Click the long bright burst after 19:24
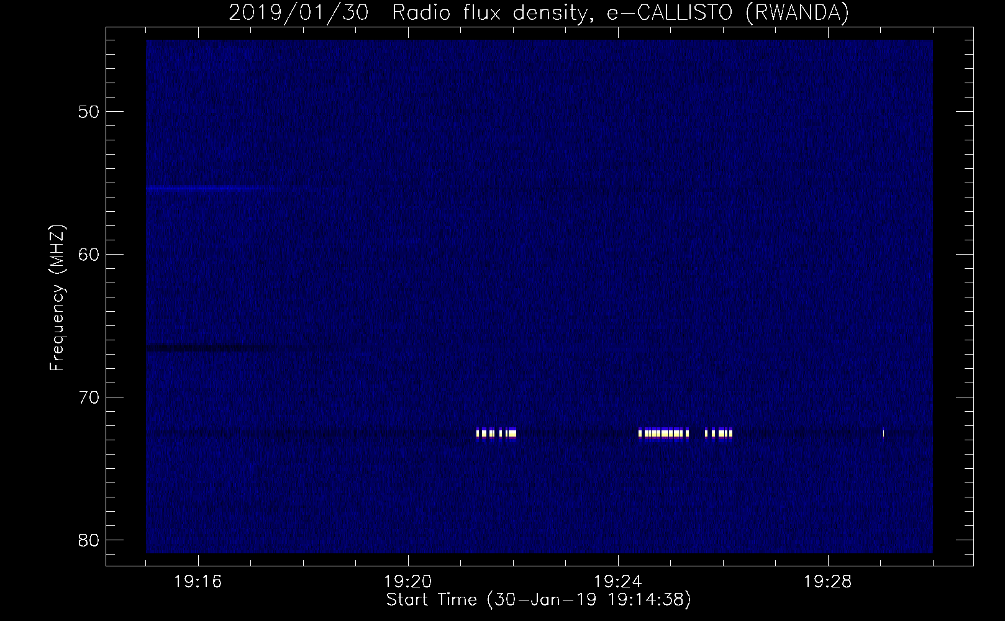Screen dimensions: 1005x621 coord(663,433)
